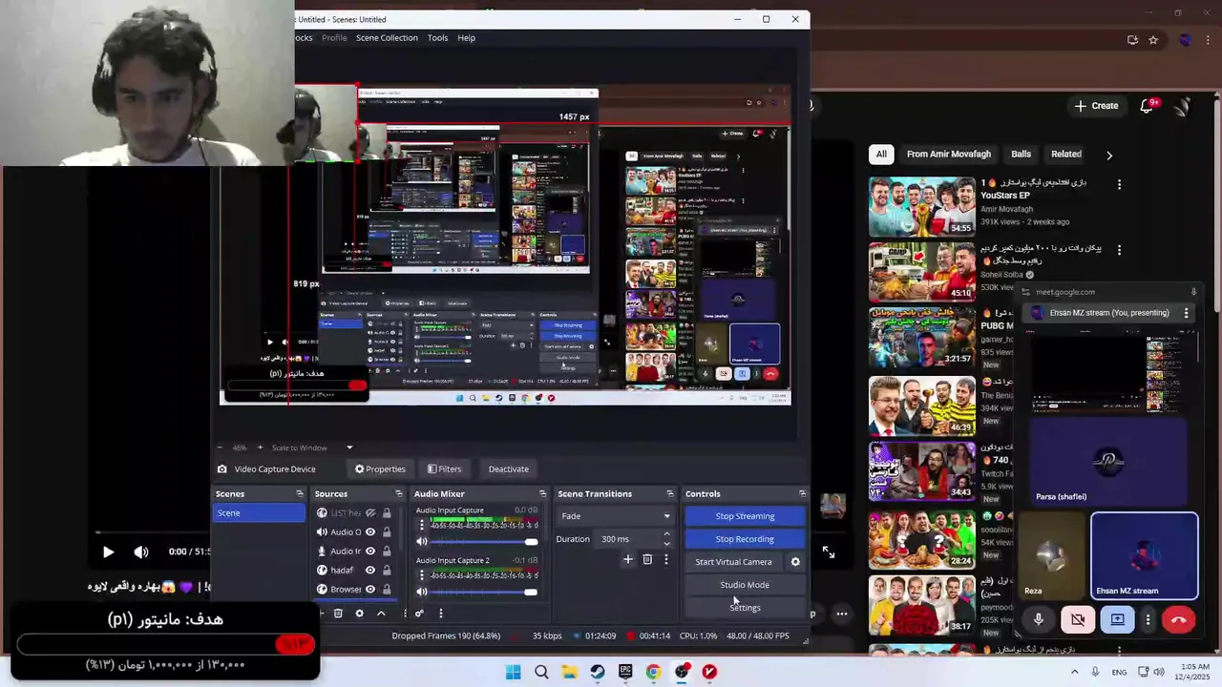Image resolution: width=1222 pixels, height=687 pixels.
Task: Increase transition duration with up arrow
Action: pyautogui.click(x=666, y=534)
